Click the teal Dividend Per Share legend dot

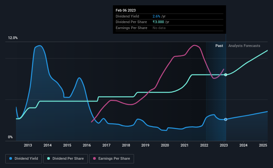pos(49,158)
